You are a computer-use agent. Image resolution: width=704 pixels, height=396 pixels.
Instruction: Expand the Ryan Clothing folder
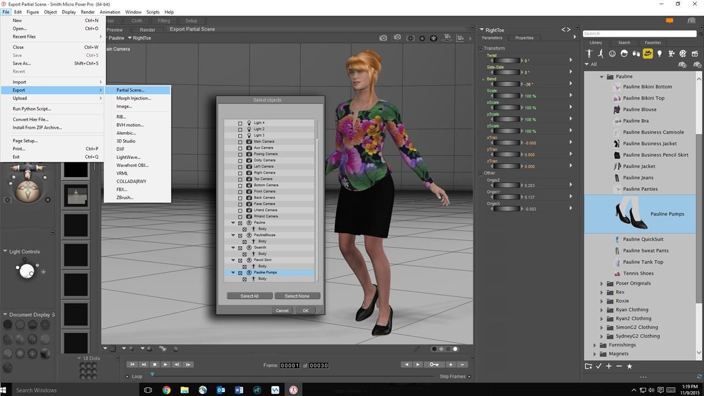point(602,310)
